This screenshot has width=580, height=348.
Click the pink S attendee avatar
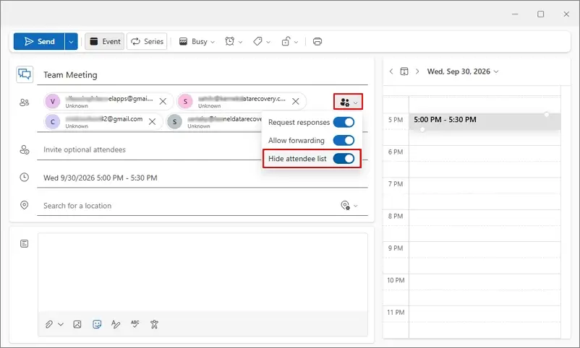point(185,101)
